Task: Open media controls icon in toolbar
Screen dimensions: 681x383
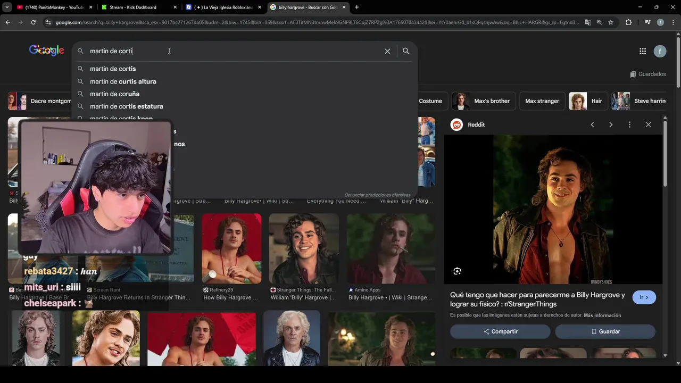Action: pos(647,22)
